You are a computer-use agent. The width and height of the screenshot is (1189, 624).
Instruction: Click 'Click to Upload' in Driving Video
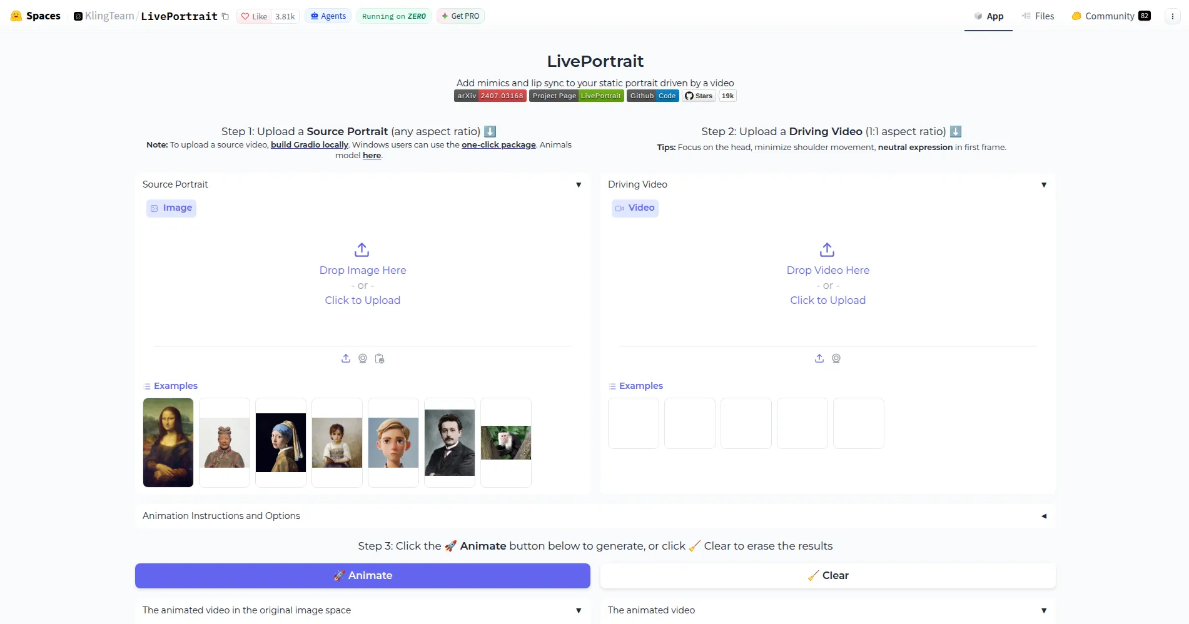pyautogui.click(x=827, y=300)
